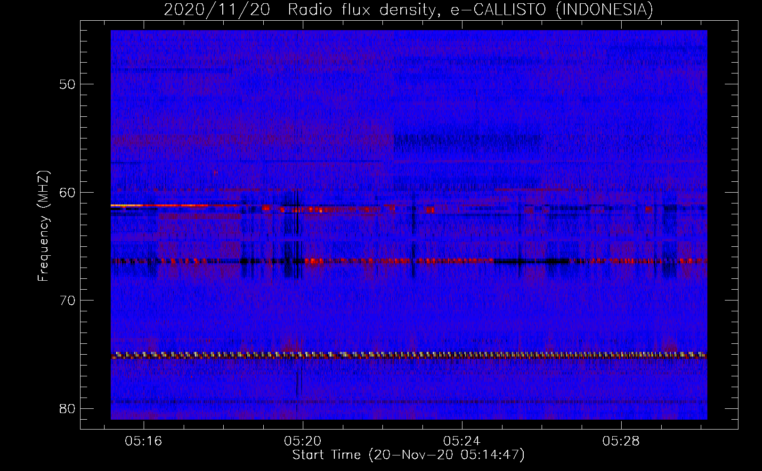Click the 05:28 time tick label
The image size is (762, 471).
tap(621, 441)
